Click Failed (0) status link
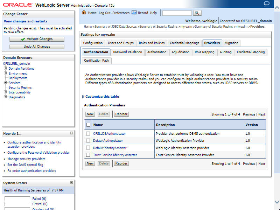 click(x=39, y=198)
